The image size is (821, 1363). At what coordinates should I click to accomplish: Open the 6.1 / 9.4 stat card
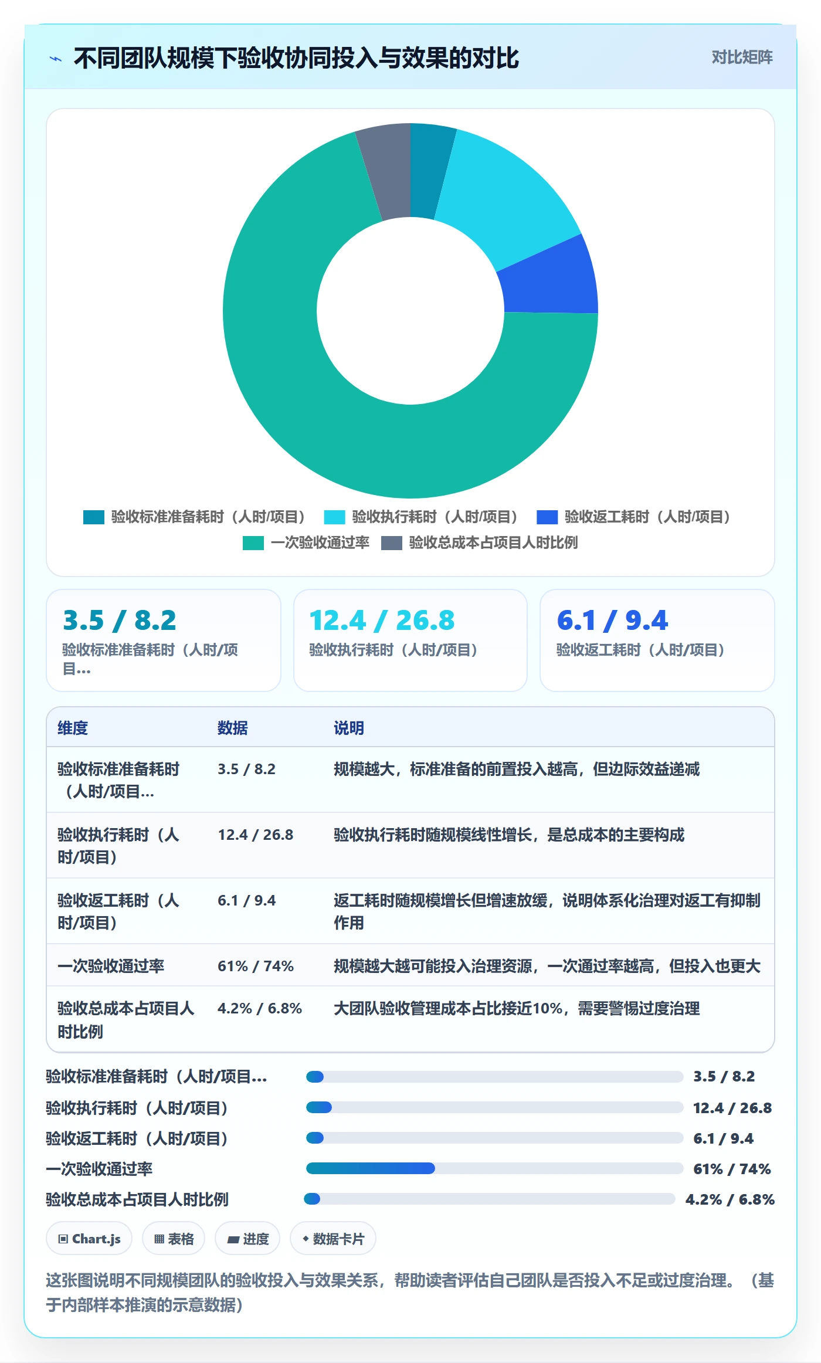657,640
